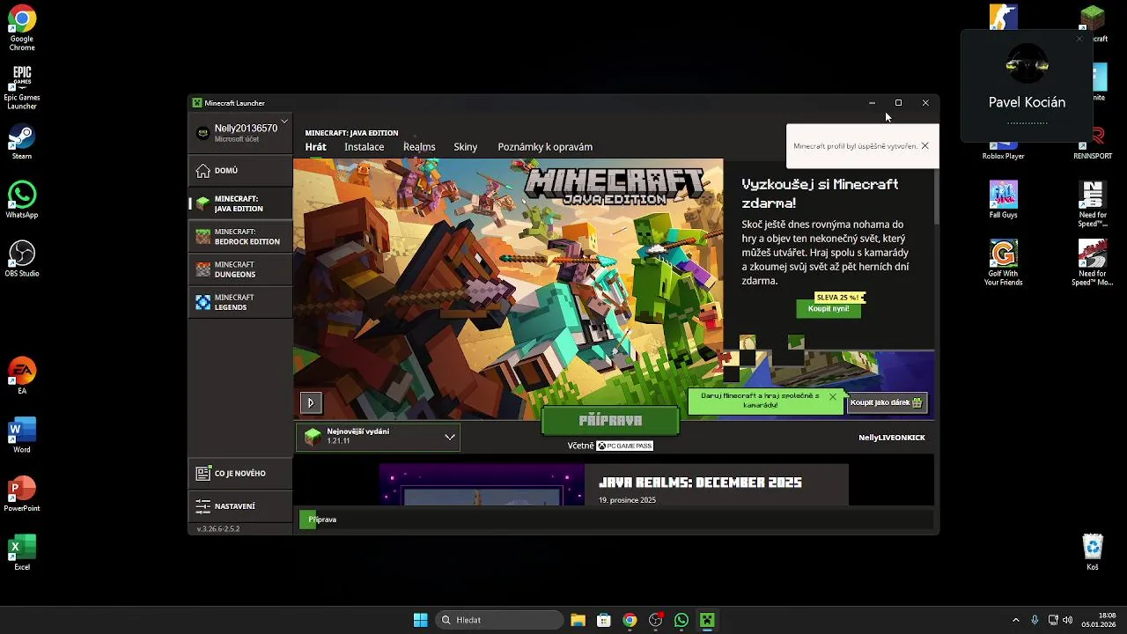The height and width of the screenshot is (634, 1127).
Task: Open File Explorer from the taskbar
Action: [578, 620]
